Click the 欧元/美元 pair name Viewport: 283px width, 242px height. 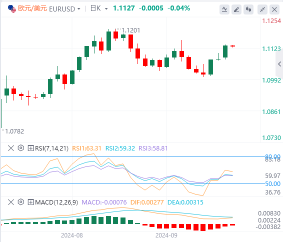click(x=32, y=8)
